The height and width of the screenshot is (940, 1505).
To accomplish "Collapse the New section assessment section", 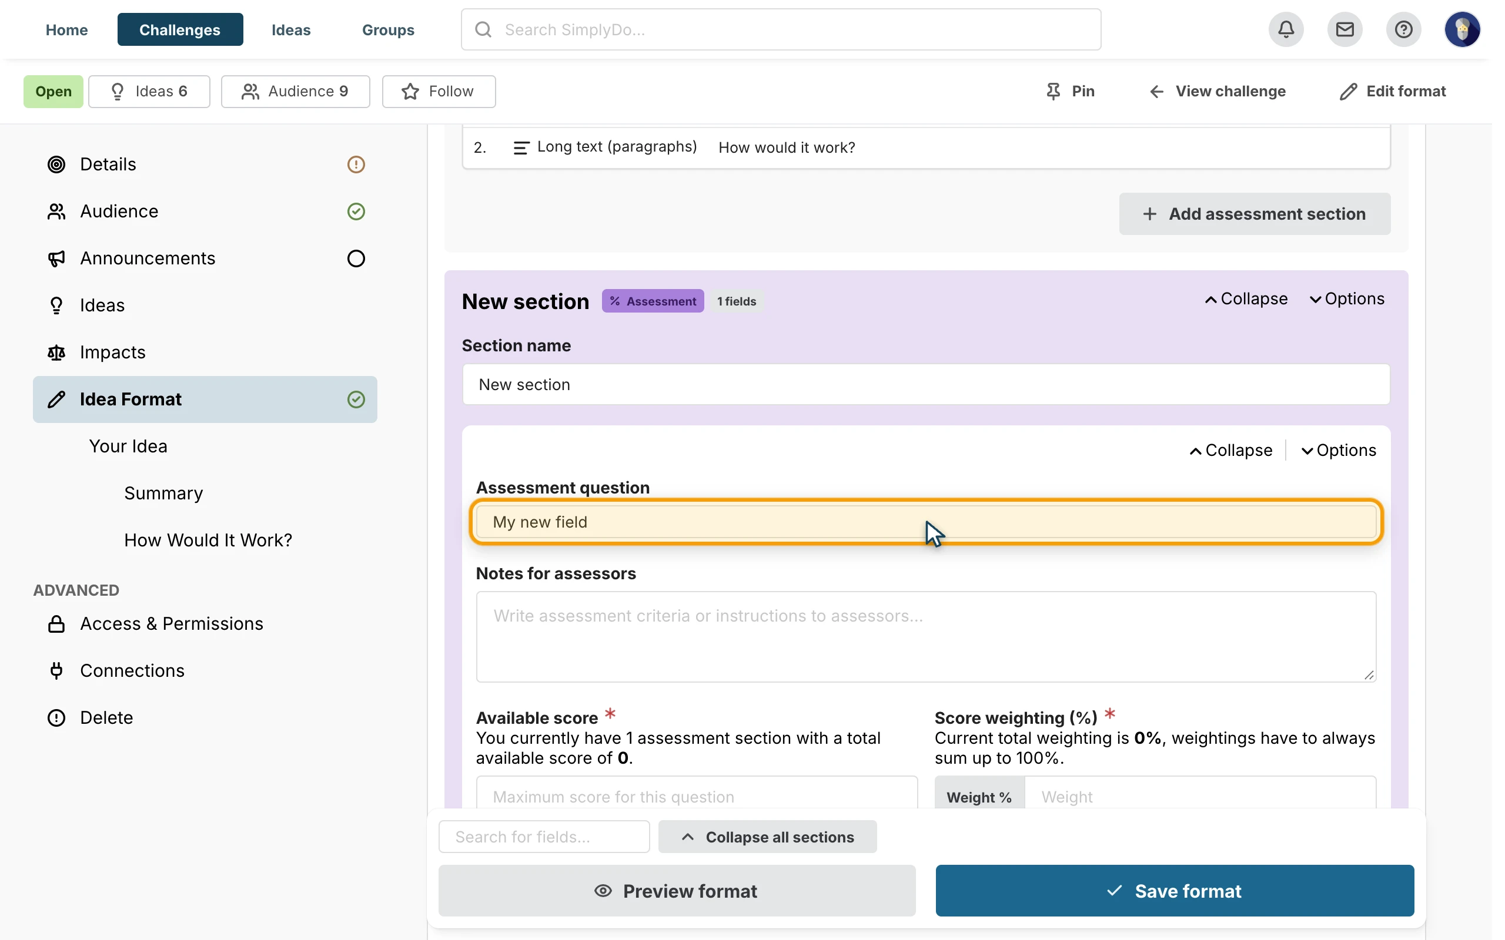I will pyautogui.click(x=1246, y=299).
